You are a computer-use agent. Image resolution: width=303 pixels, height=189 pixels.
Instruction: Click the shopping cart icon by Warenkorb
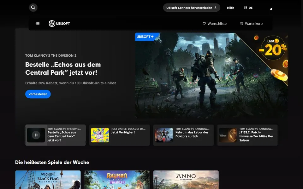coord(241,24)
